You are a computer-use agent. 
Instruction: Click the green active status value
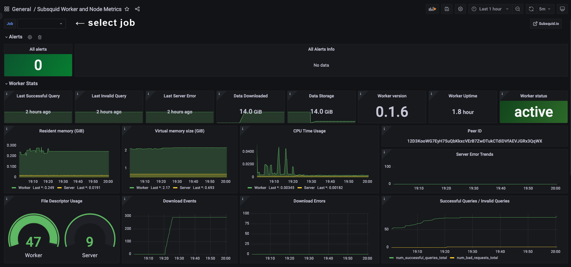click(x=534, y=112)
